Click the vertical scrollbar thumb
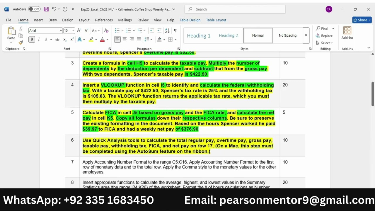This screenshot has width=375, height=211. point(373,94)
